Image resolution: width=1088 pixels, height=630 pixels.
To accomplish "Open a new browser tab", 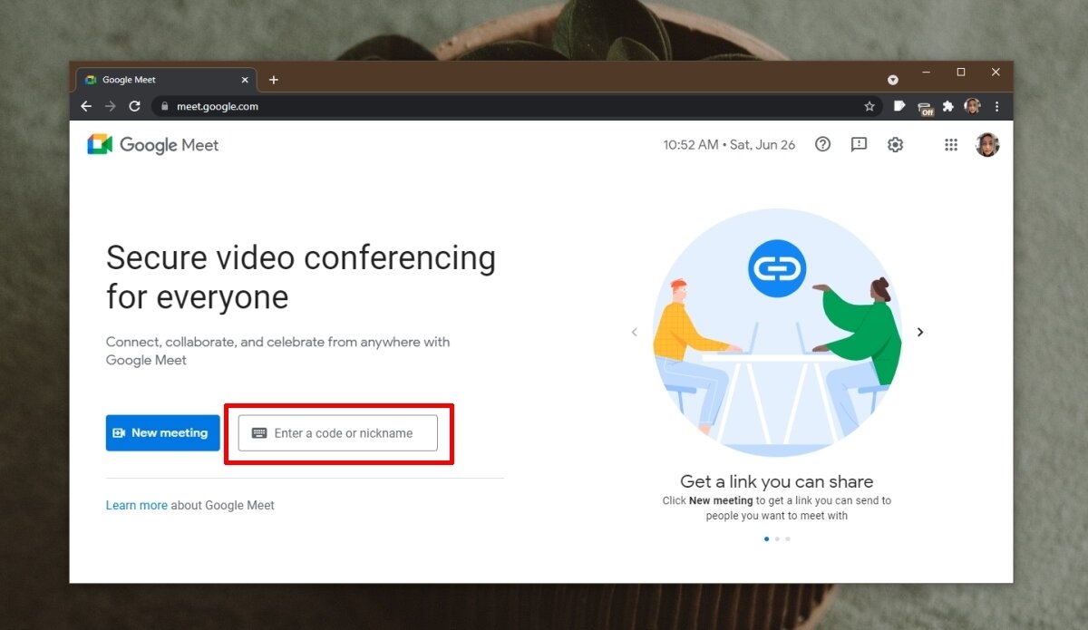I will [x=274, y=79].
